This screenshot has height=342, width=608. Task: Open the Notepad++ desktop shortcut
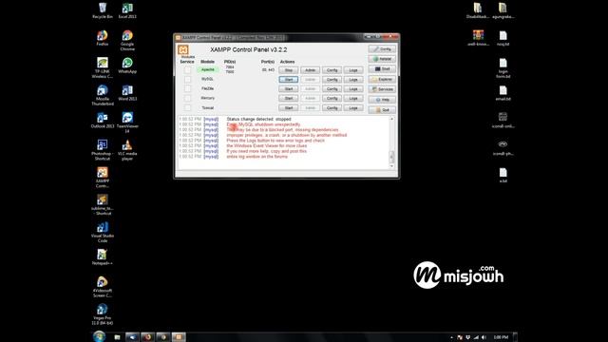(x=103, y=257)
